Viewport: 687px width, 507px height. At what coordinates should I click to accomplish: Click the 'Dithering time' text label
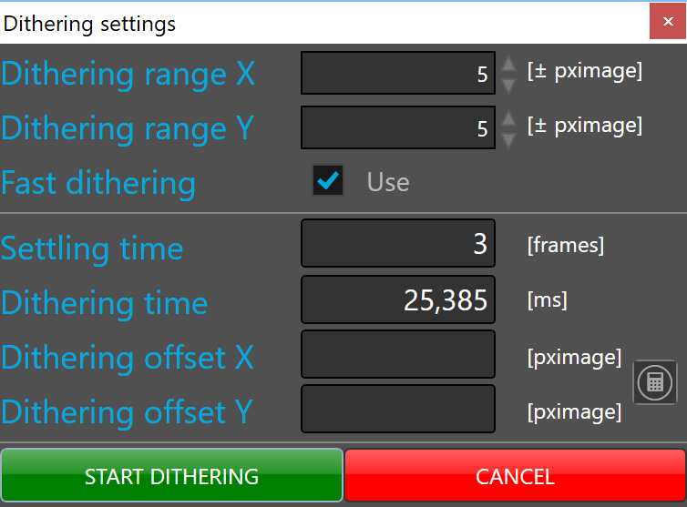coord(104,302)
